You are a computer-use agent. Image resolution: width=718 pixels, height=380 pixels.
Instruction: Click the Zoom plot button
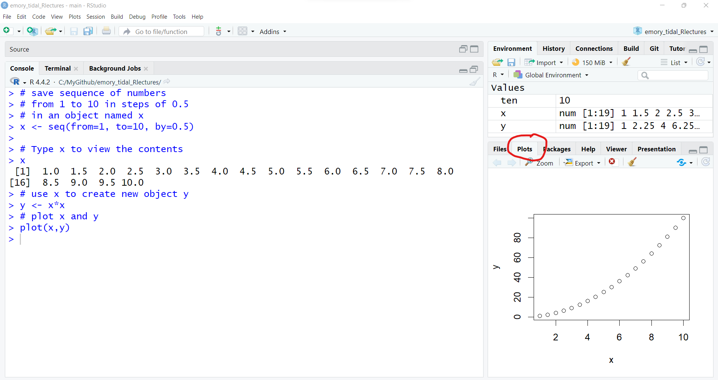(x=539, y=163)
